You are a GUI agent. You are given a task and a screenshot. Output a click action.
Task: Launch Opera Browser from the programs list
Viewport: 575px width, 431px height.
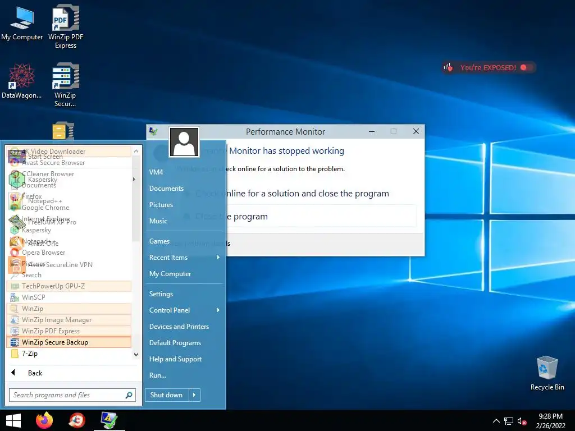click(x=69, y=253)
